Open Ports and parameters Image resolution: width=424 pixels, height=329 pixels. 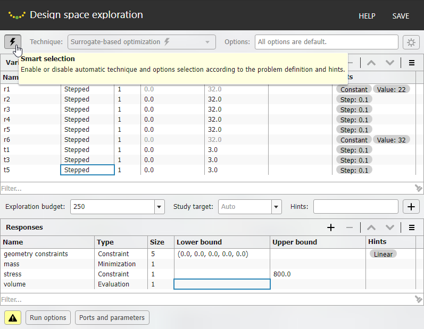coord(112,317)
